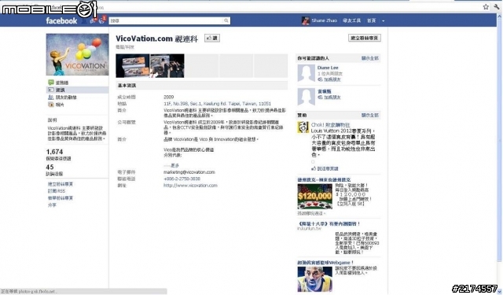Screen dimensions: 503x295
Task: Click phone number +886-2-2758-3838
Action: 182,179
